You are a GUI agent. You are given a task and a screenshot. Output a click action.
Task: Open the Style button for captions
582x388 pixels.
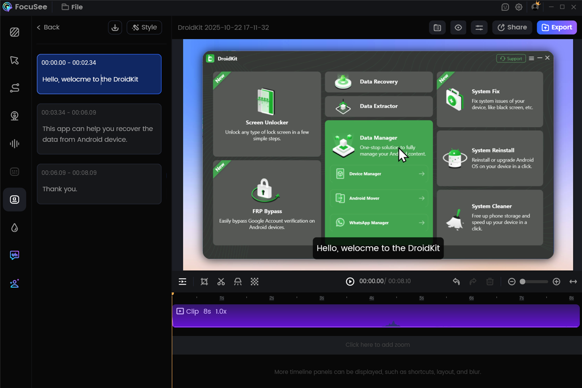coord(144,28)
